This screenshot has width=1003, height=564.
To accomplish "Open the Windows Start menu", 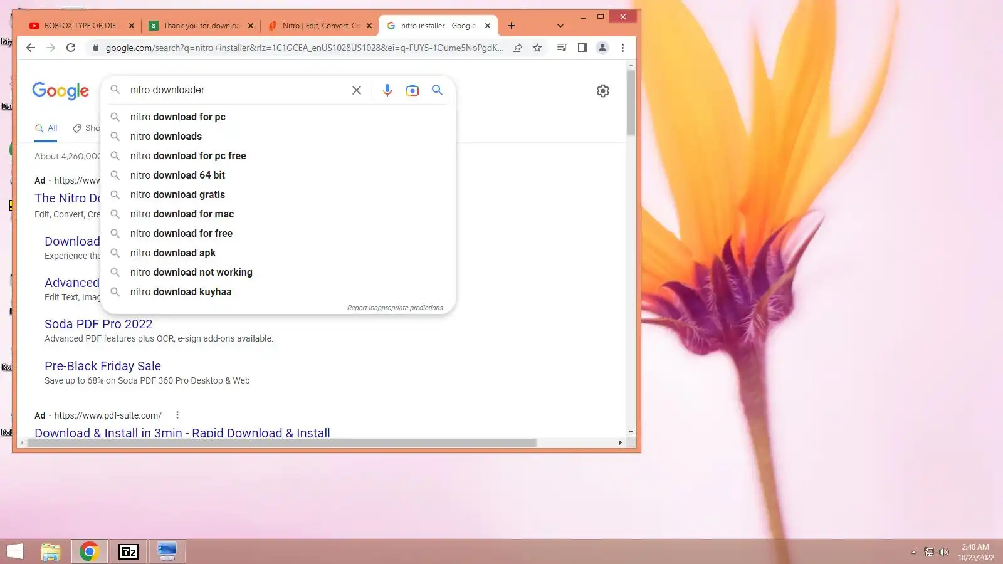I will point(15,551).
